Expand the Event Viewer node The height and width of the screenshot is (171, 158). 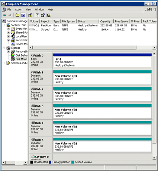8,29
